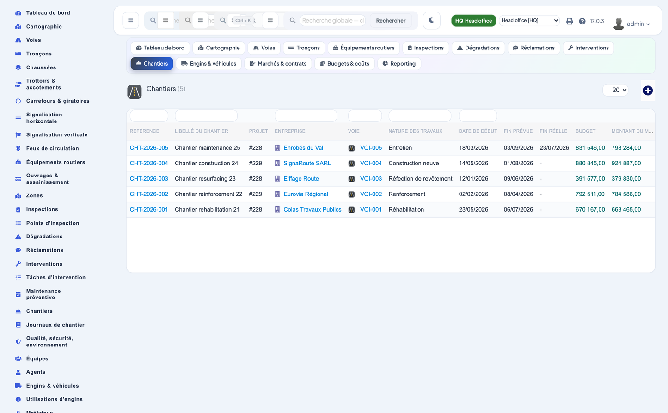Switch to the Cartographie tab

[219, 48]
